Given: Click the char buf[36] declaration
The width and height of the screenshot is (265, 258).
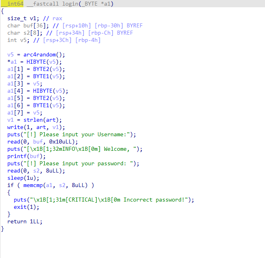Looking at the screenshot, I should [x=28, y=25].
